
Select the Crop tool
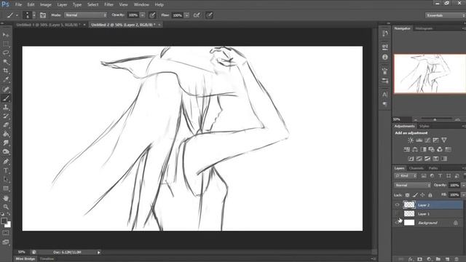pyautogui.click(x=6, y=71)
